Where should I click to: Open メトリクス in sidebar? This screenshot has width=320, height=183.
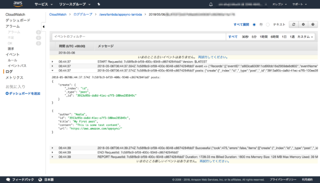pyautogui.click(x=14, y=78)
